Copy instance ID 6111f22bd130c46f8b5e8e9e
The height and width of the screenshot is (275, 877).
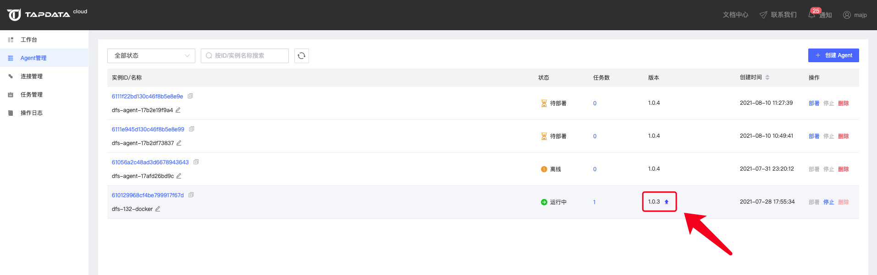pyautogui.click(x=190, y=96)
